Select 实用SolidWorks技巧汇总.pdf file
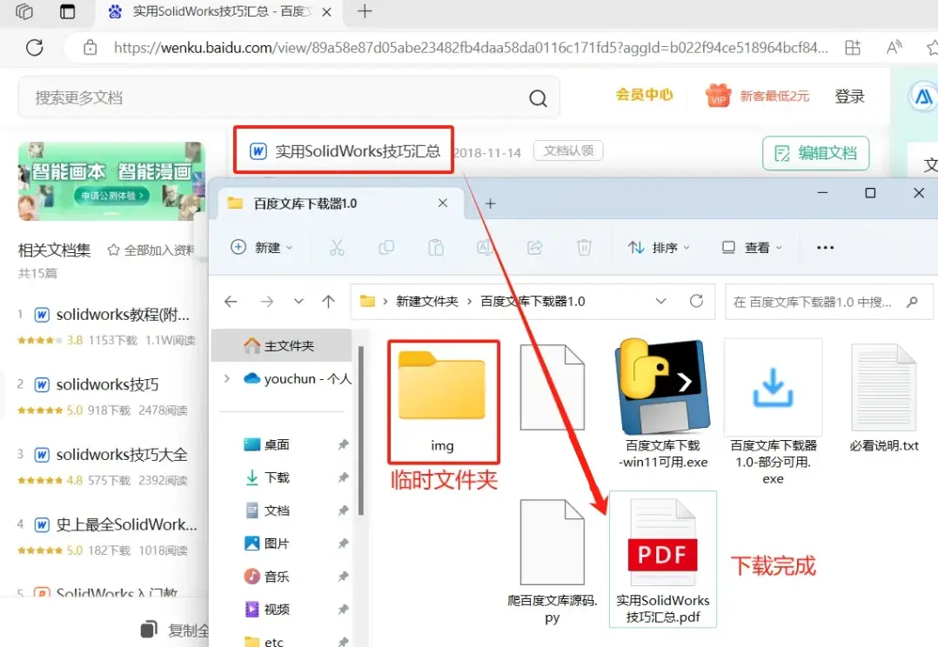The image size is (938, 647). (x=663, y=560)
